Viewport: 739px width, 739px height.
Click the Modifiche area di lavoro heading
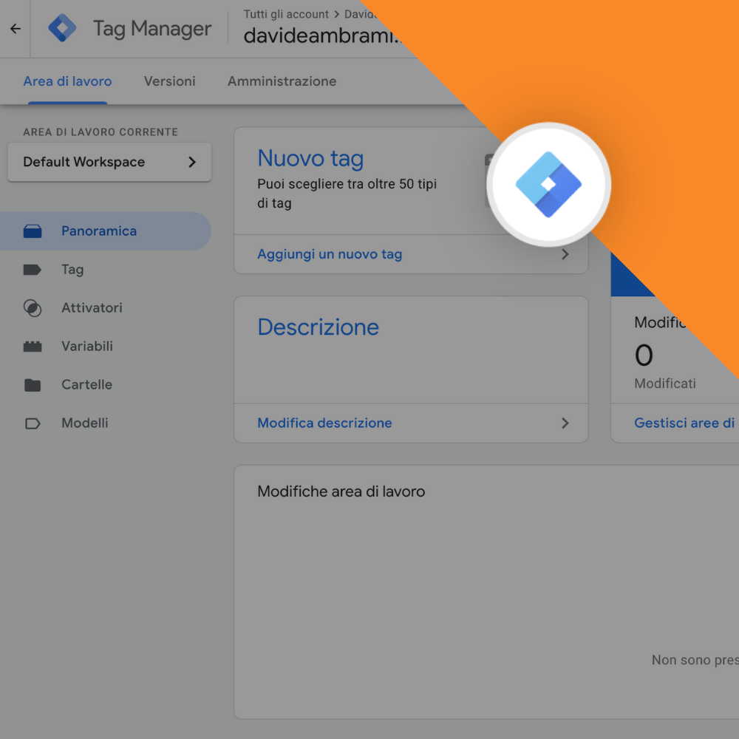pyautogui.click(x=341, y=491)
